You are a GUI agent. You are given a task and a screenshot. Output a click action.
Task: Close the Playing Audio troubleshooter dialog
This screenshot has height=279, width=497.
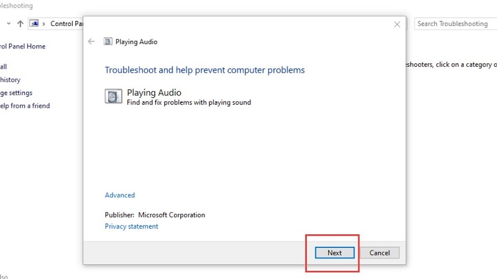tap(397, 24)
